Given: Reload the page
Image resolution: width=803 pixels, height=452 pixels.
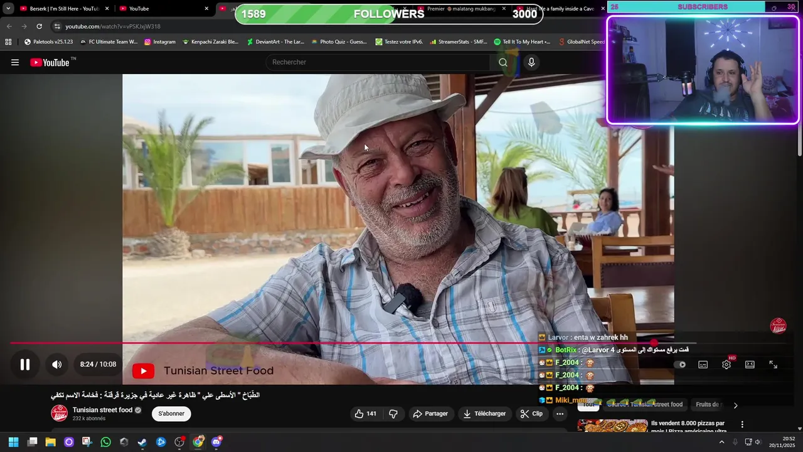Looking at the screenshot, I should 39,26.
